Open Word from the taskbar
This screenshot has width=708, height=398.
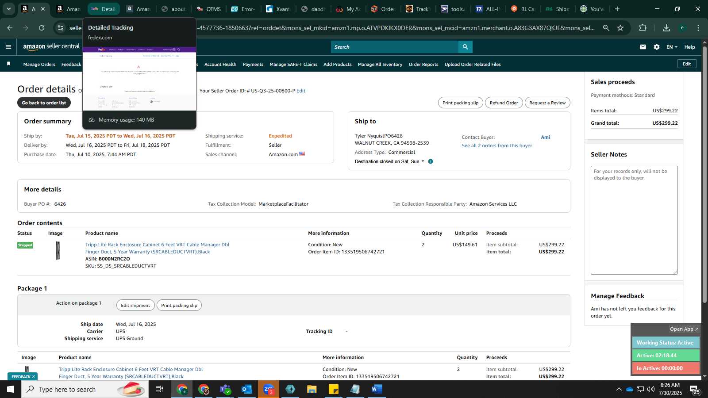tap(377, 389)
